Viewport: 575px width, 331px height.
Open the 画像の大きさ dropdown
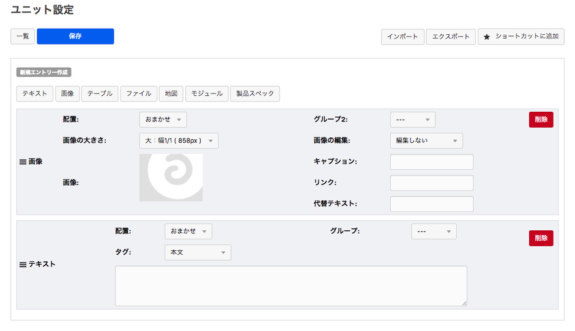(179, 140)
